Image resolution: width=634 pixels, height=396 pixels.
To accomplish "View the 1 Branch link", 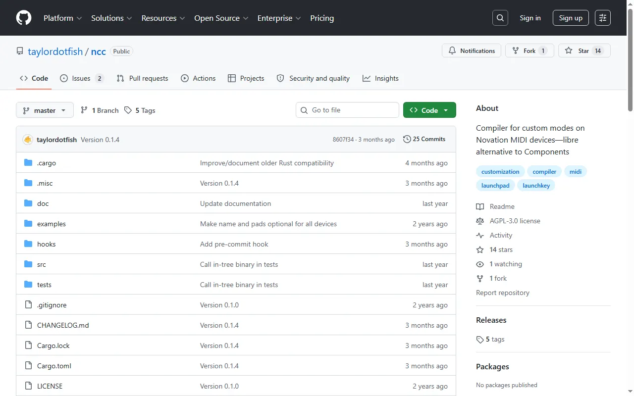I will [x=100, y=110].
